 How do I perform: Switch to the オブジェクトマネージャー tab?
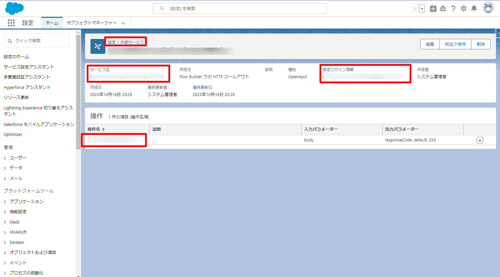pos(91,23)
